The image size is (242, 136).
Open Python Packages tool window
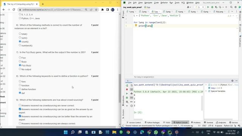click(x=152, y=122)
